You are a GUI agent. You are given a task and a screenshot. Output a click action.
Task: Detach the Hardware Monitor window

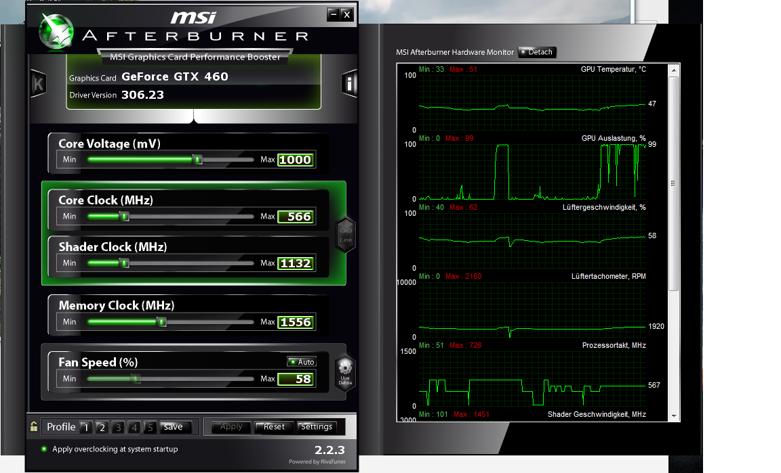[537, 52]
